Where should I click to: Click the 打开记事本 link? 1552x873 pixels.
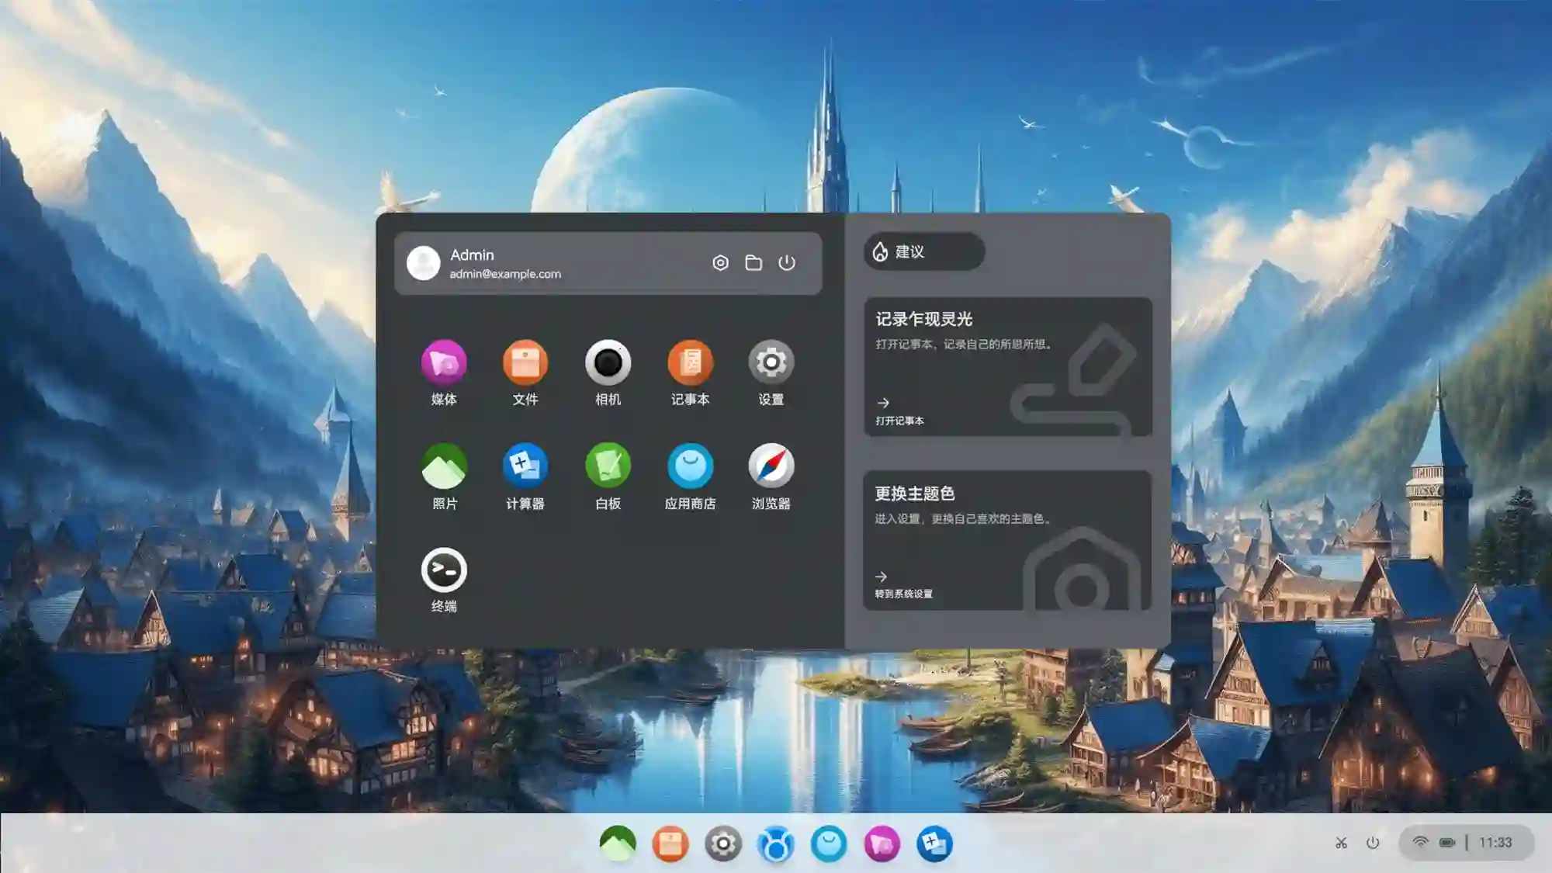click(x=899, y=420)
